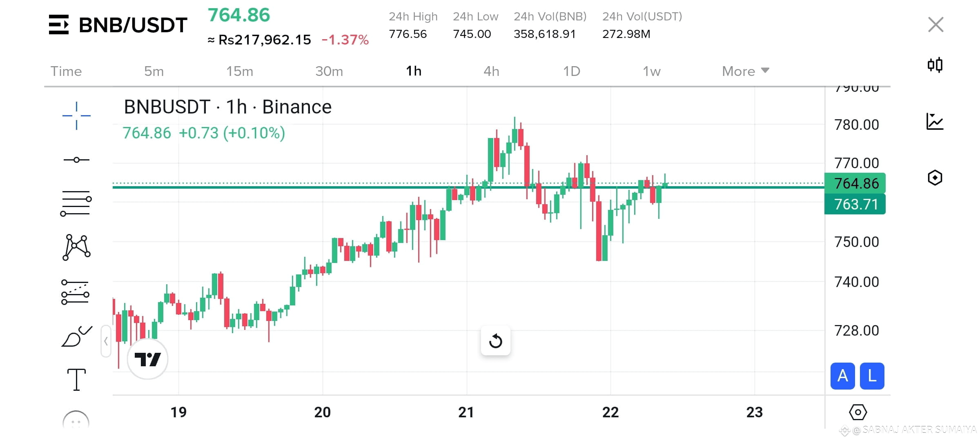Switch to the 5m timeframe

154,71
